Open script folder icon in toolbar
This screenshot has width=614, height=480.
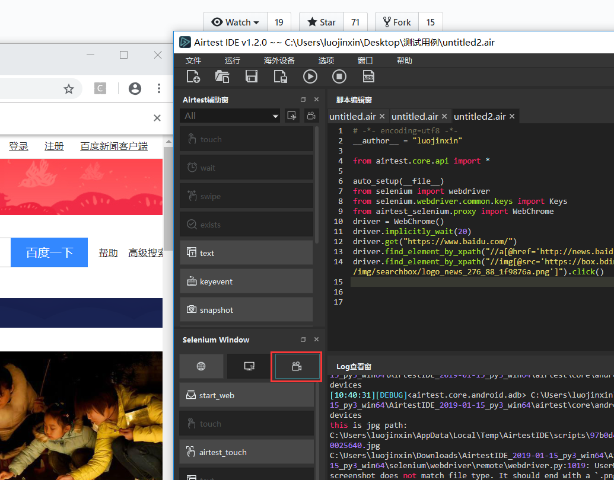(x=222, y=76)
